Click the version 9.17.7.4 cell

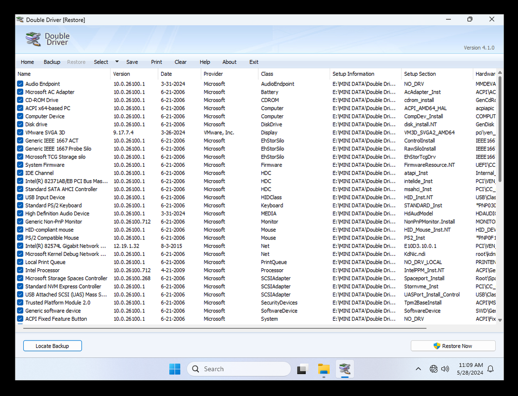pyautogui.click(x=123, y=132)
